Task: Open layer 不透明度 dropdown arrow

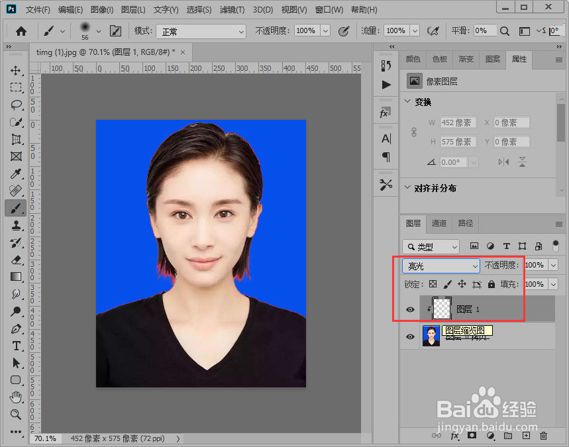Action: pyautogui.click(x=553, y=266)
